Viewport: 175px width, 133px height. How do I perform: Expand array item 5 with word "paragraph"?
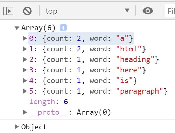pyautogui.click(x=25, y=91)
